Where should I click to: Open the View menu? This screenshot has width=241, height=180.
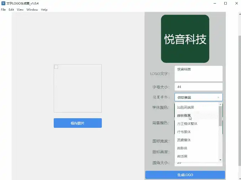point(20,10)
